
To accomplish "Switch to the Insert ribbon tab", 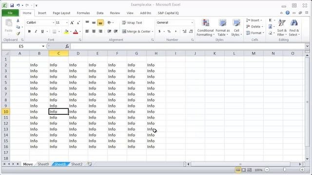I will tap(42, 13).
